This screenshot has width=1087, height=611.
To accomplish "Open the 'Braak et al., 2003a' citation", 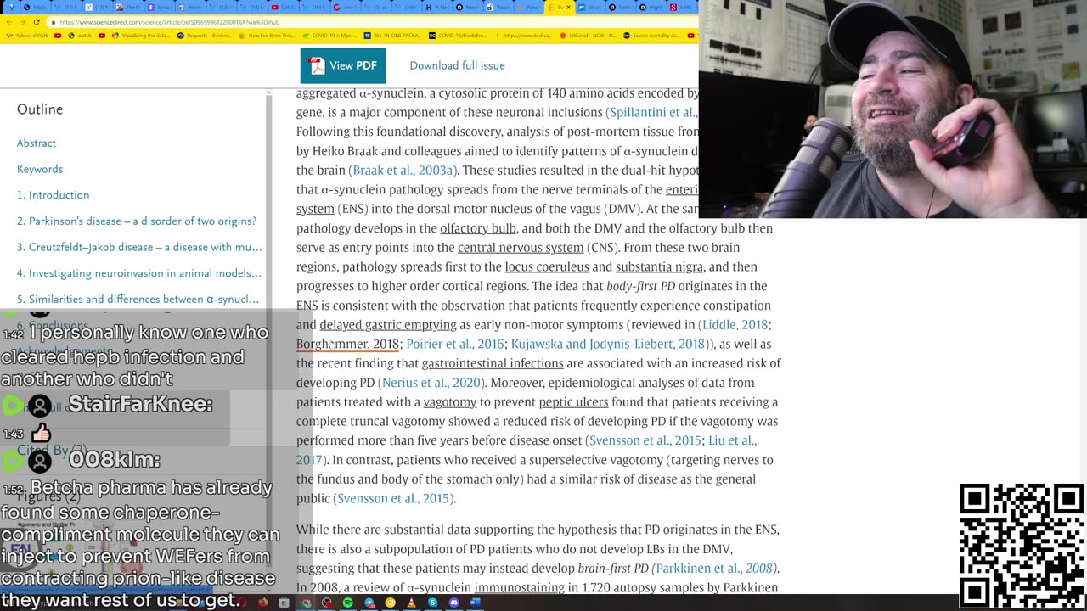I will pos(403,170).
